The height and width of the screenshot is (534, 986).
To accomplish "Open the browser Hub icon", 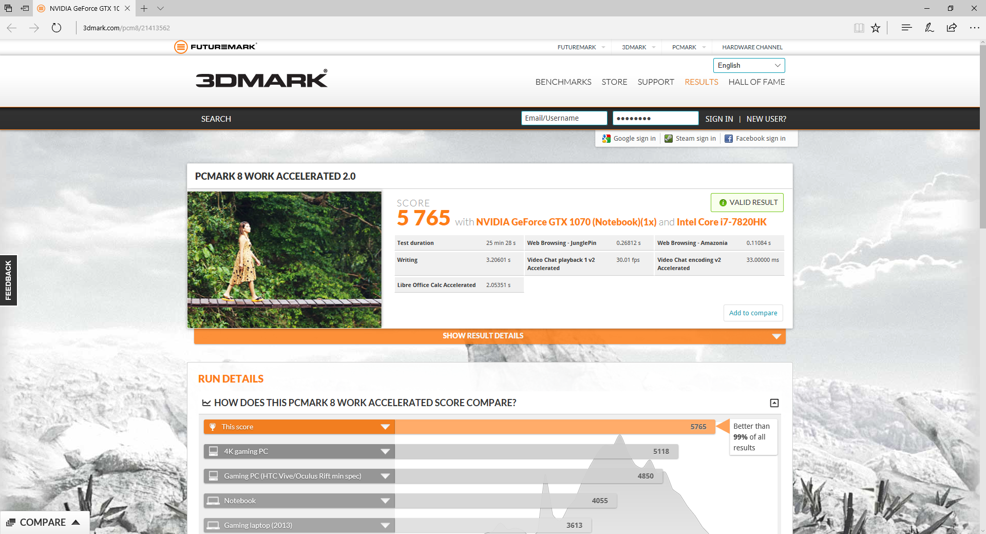I will click(906, 28).
